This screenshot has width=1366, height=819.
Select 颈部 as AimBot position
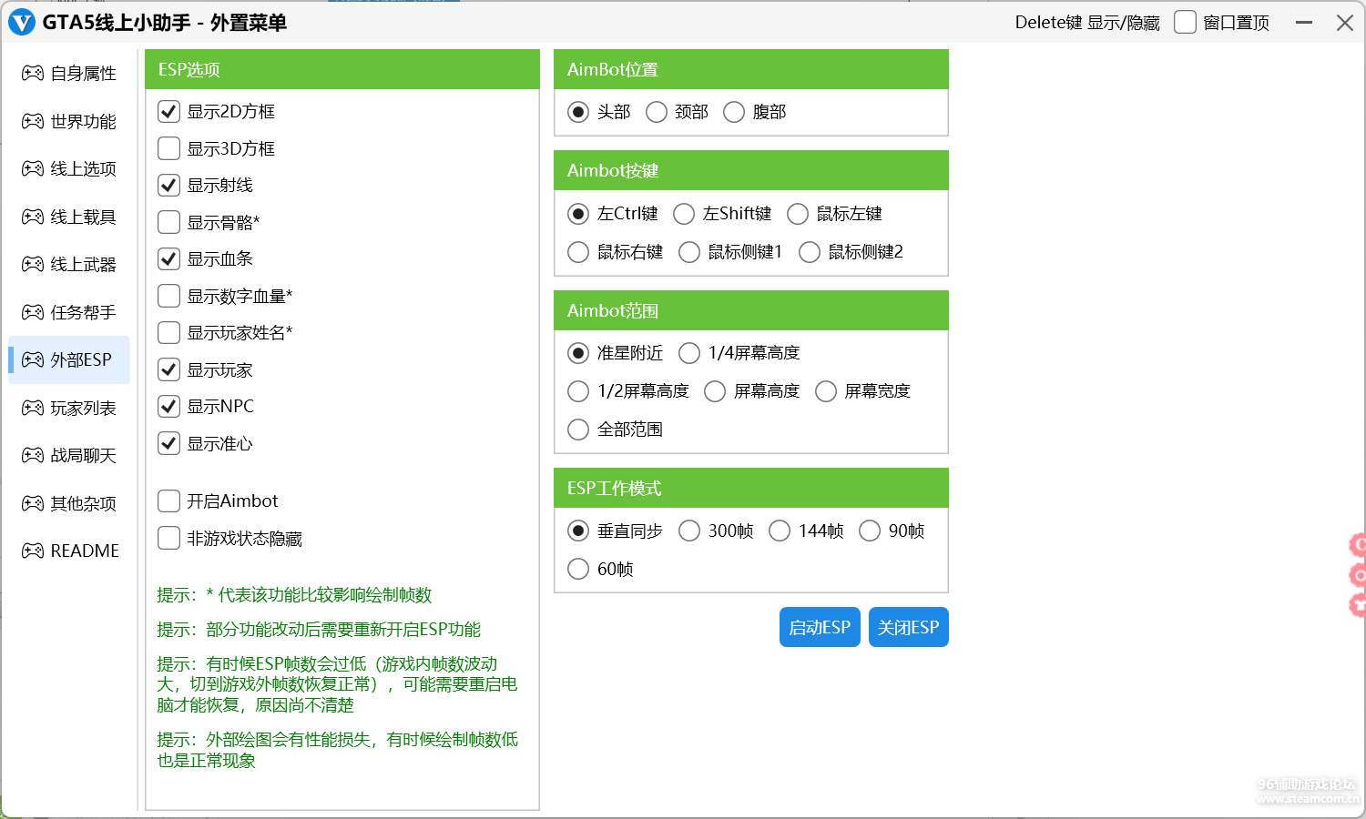point(657,112)
